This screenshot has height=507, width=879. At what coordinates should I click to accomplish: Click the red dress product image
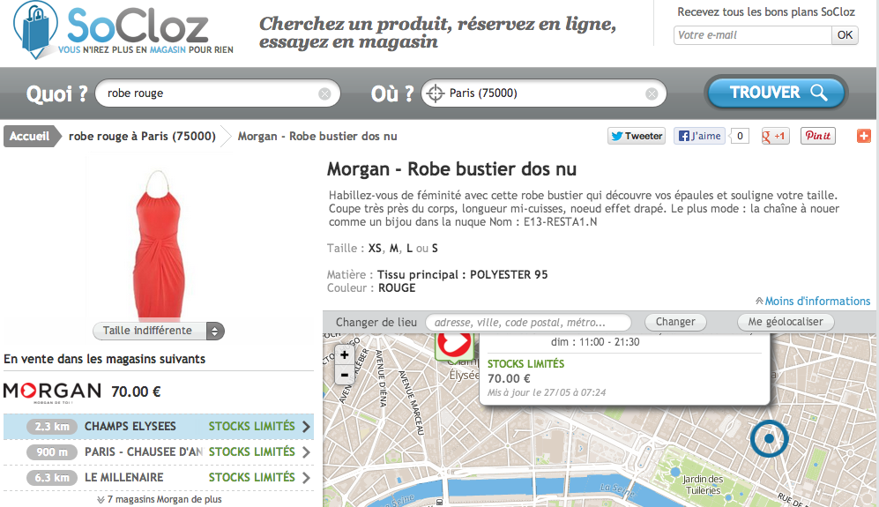(x=160, y=246)
